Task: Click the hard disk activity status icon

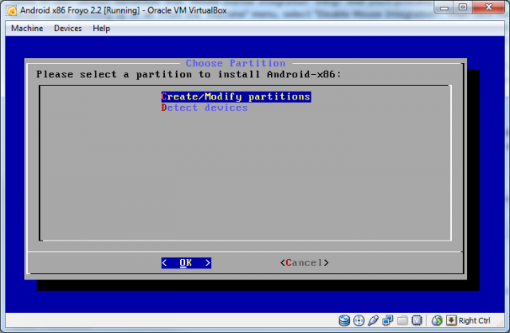Action: coord(343,320)
